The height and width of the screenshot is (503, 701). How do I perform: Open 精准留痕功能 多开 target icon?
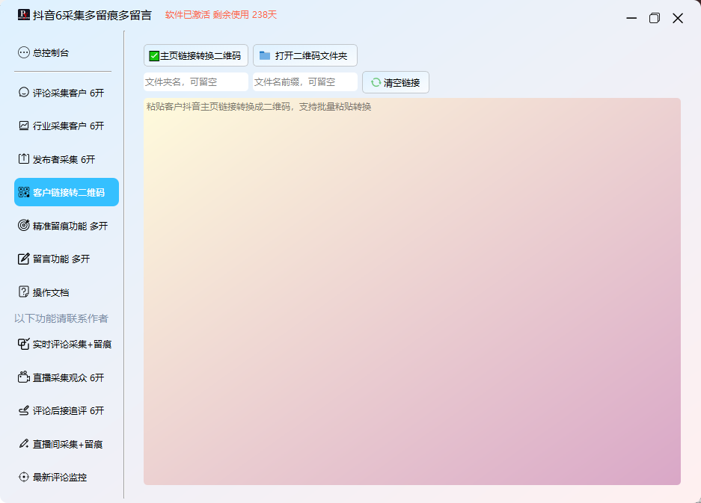(x=24, y=226)
